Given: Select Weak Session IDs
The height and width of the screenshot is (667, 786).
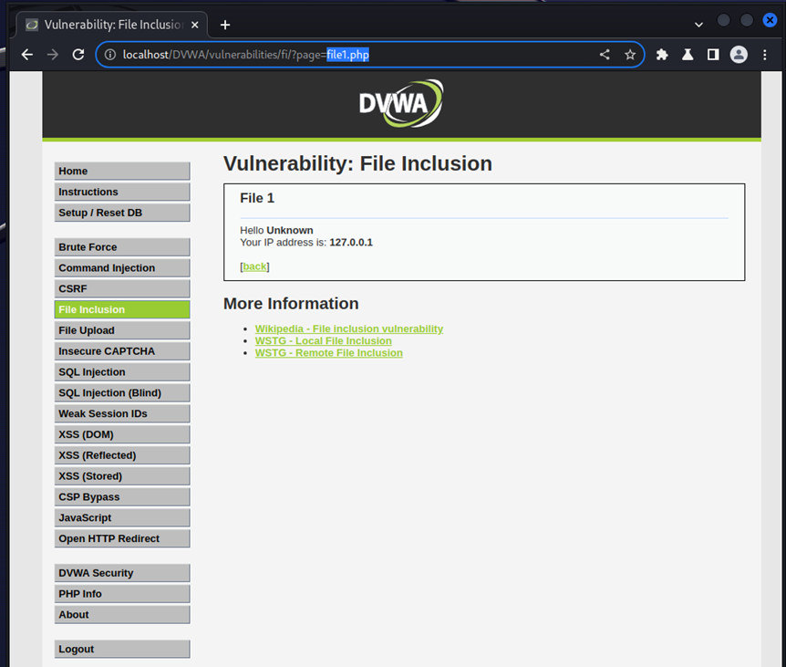Looking at the screenshot, I should click(x=122, y=413).
